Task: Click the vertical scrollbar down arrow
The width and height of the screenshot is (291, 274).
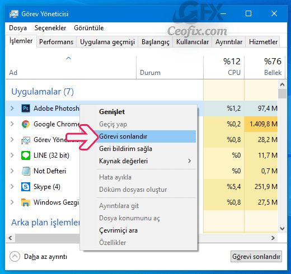Action: pos(282,228)
